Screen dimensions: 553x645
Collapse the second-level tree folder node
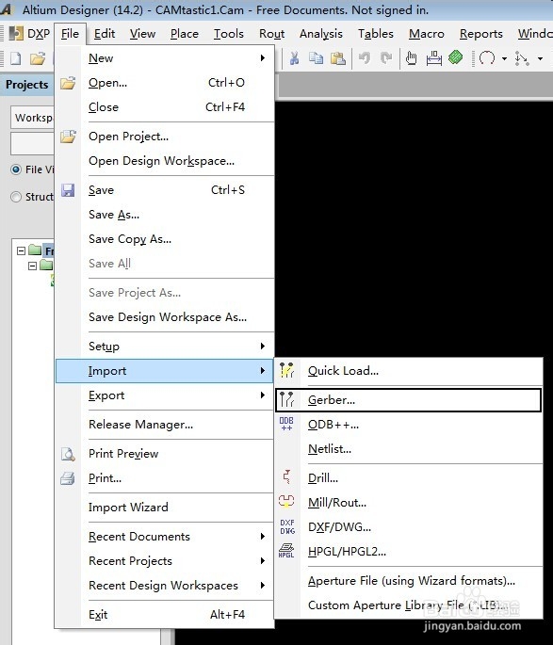(32, 266)
